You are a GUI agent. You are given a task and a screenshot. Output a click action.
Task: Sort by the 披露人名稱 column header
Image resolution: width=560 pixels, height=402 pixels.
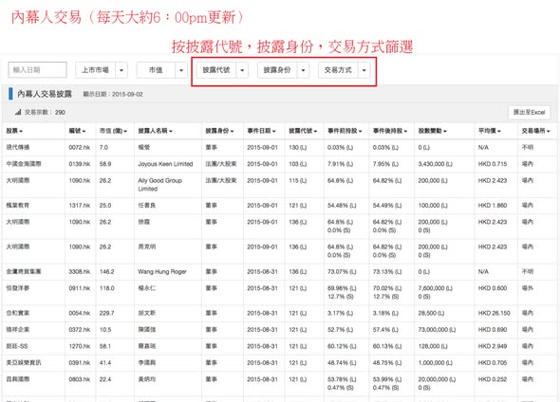(x=156, y=131)
